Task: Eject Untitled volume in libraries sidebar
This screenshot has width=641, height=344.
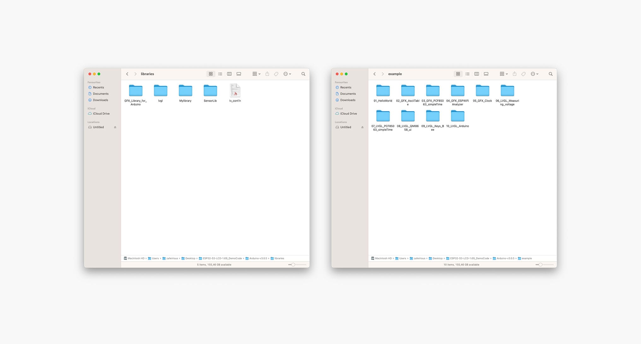Action: [115, 127]
